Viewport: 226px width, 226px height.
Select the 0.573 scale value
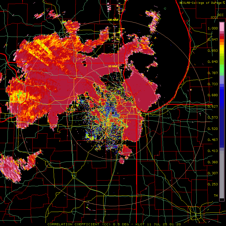pos(213,118)
